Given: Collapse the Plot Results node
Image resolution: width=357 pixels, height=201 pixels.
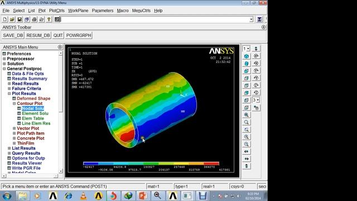Looking at the screenshot, I should [9, 94].
